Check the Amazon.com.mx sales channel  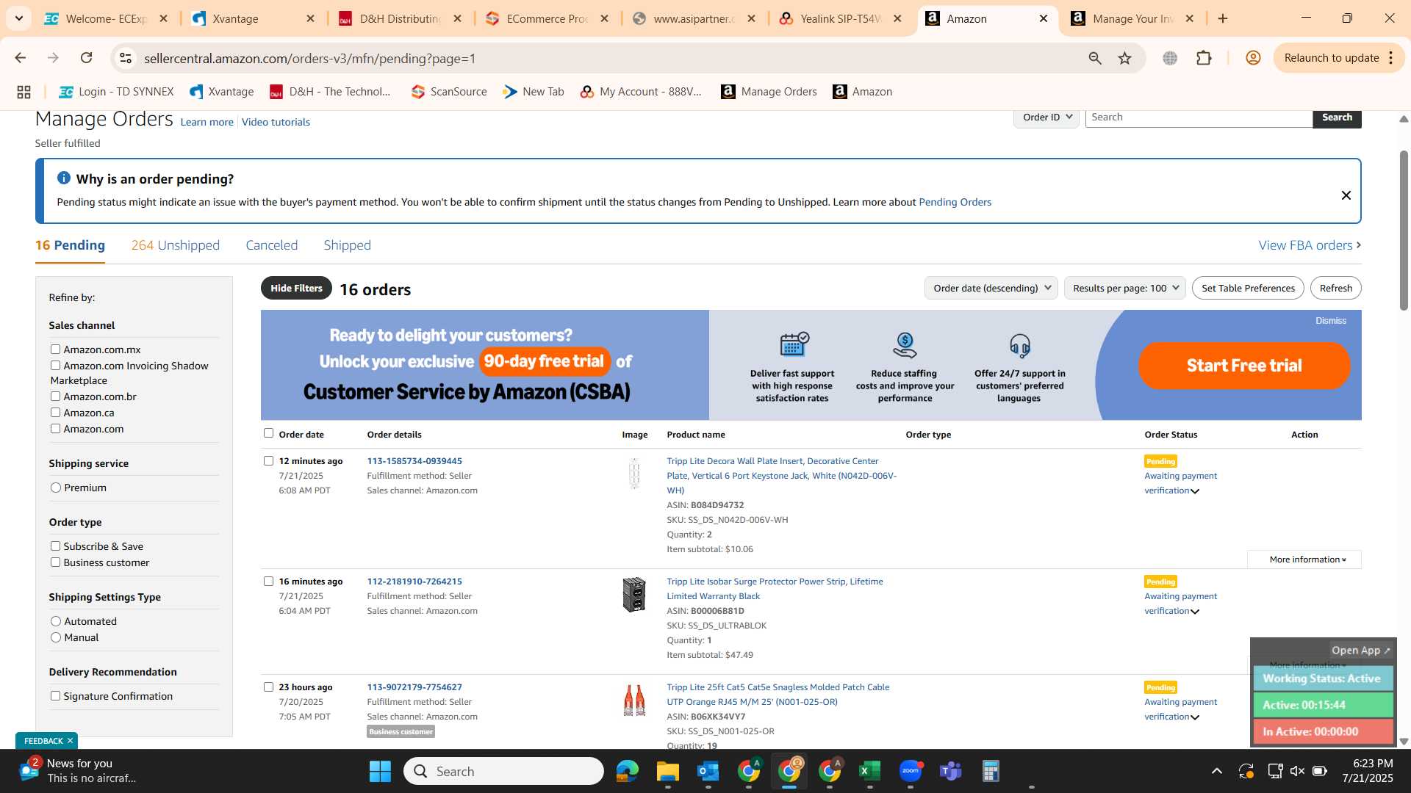click(55, 350)
